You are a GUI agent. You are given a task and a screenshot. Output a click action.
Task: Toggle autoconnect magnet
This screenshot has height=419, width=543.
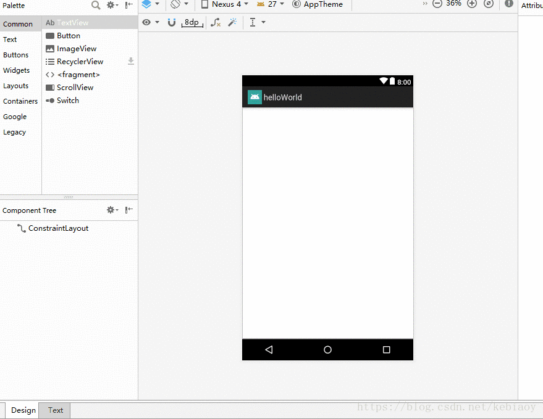tap(171, 22)
